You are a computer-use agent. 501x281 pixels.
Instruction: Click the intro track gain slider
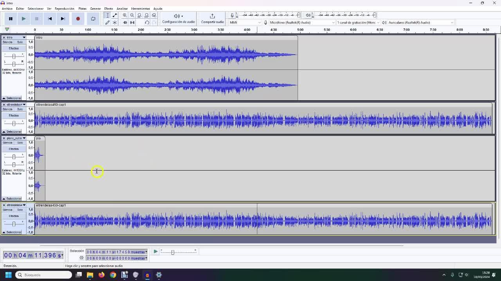click(14, 56)
